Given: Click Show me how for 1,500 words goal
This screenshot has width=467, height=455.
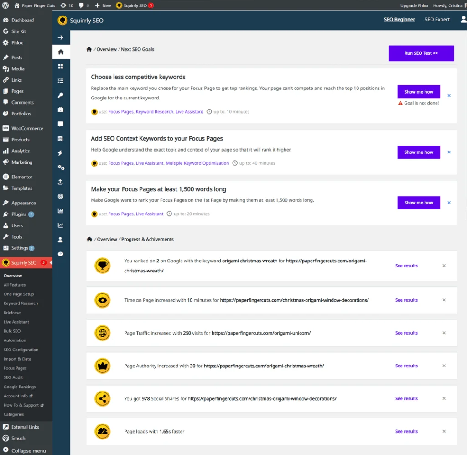Looking at the screenshot, I should pos(418,203).
